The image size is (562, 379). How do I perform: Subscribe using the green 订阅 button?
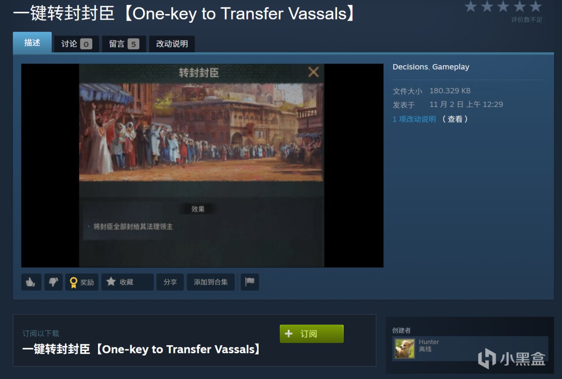(x=312, y=334)
